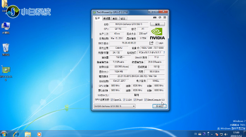Viewport: 246px width, 137px height.
Task: Click the 查询 (Lookup) button
Action: click(x=158, y=24)
